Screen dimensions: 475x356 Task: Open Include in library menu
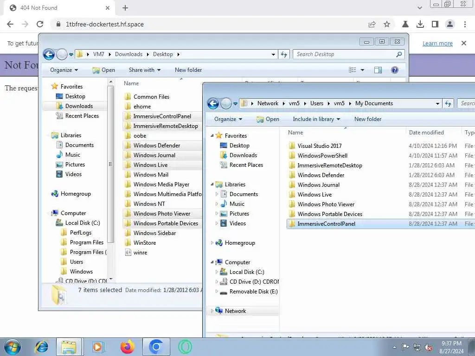tap(316, 119)
